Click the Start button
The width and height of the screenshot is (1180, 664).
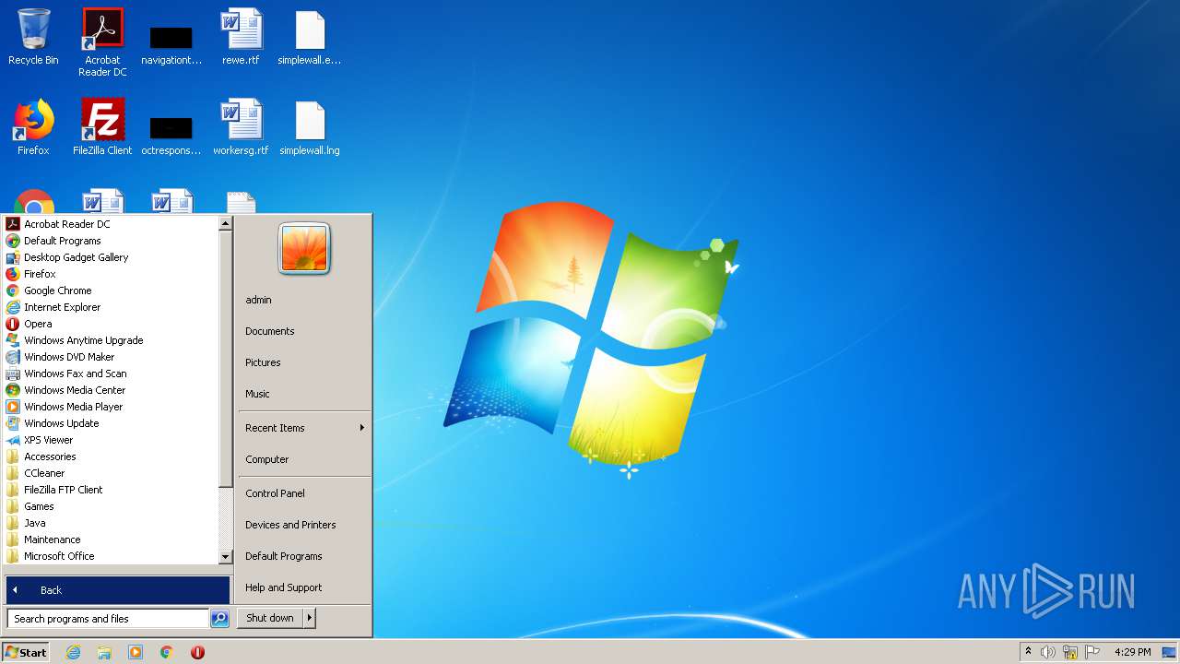coord(26,652)
